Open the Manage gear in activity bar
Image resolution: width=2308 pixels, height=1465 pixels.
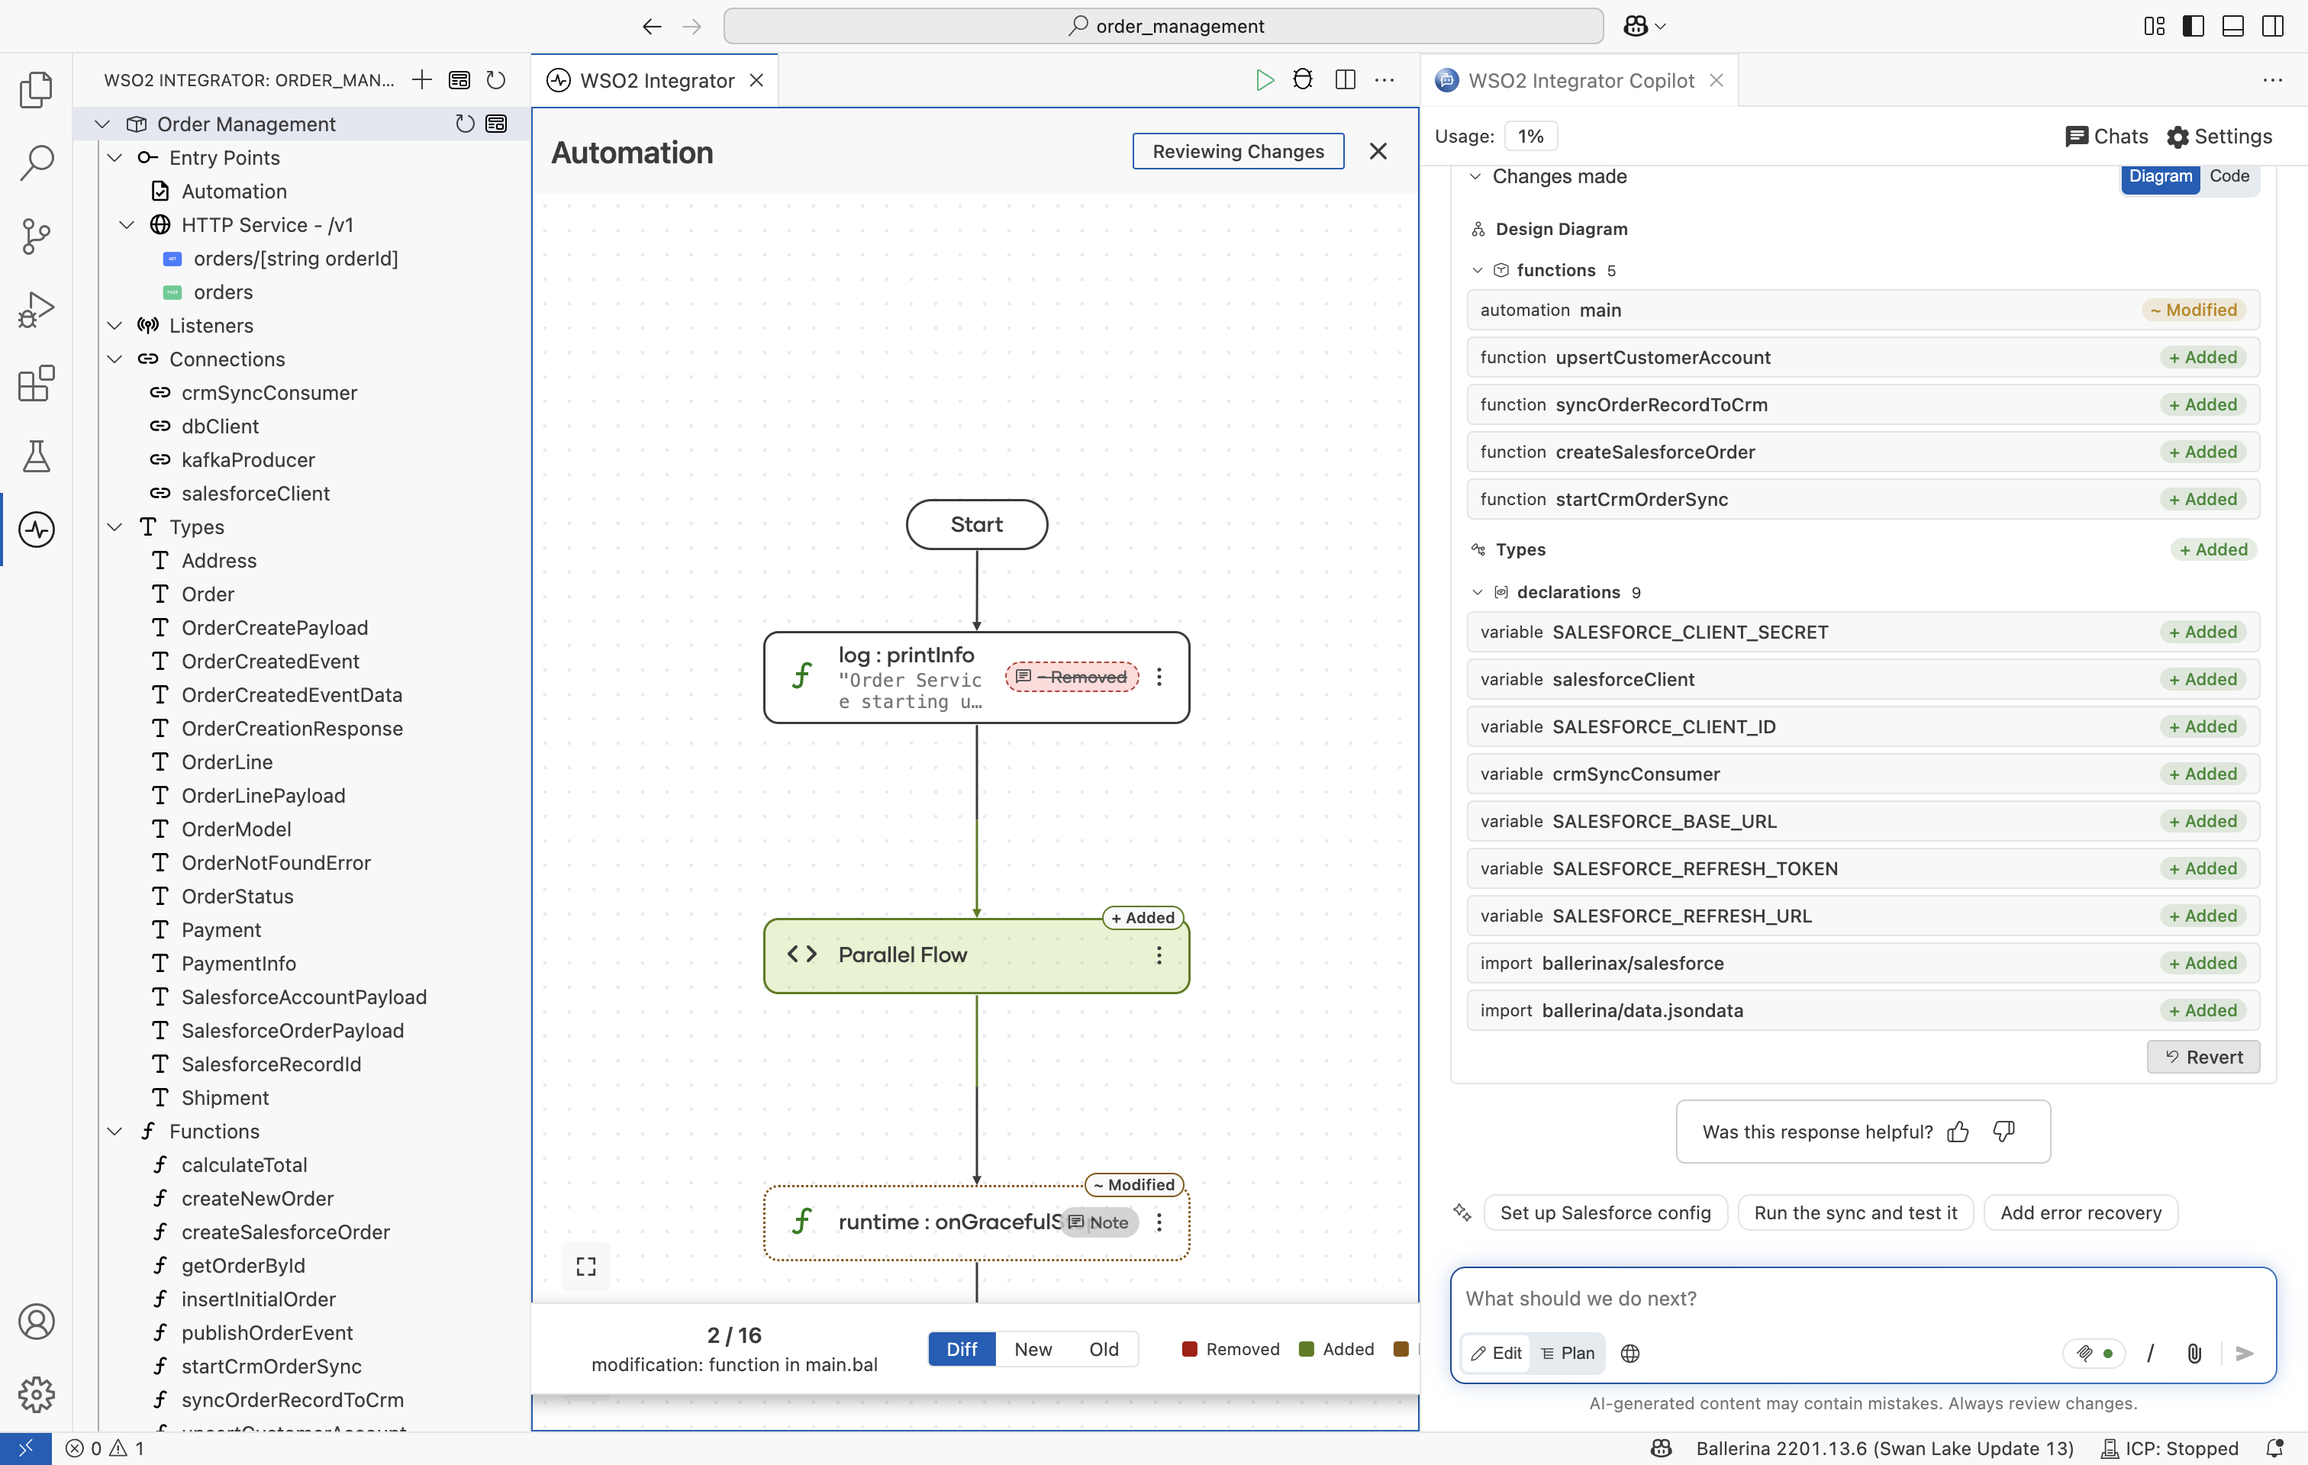37,1394
